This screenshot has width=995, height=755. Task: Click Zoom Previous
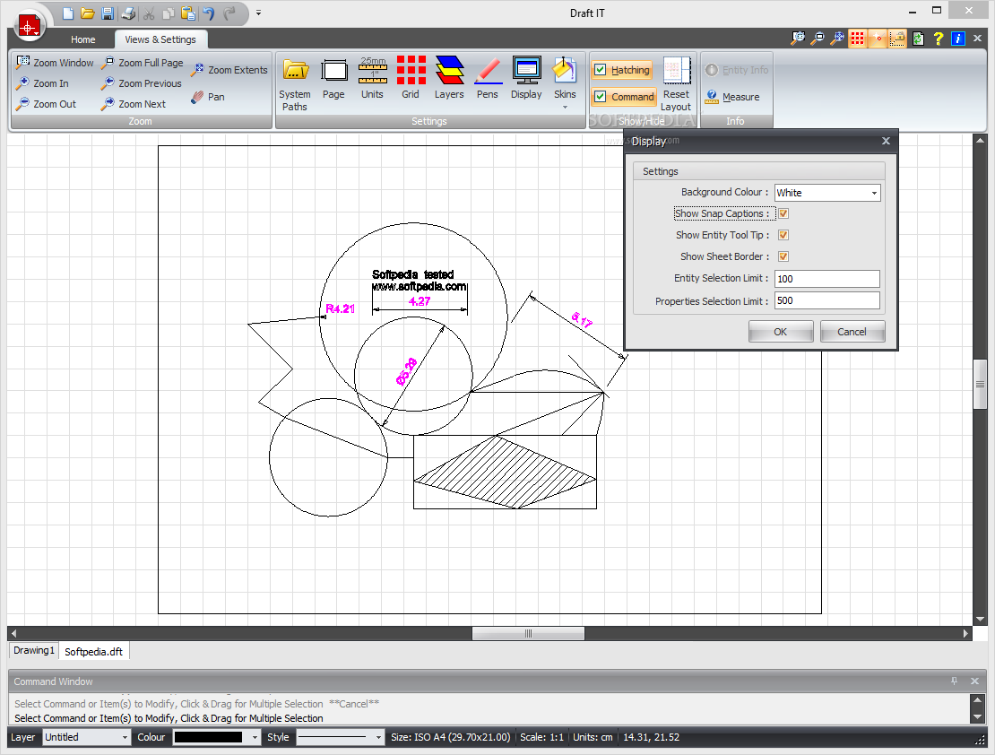point(142,83)
